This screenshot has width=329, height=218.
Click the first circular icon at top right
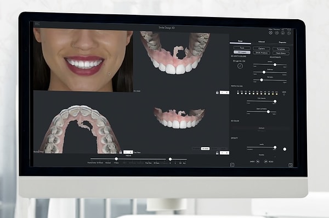coord(271,32)
